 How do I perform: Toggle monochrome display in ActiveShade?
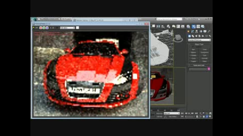pyautogui.click(x=53, y=28)
